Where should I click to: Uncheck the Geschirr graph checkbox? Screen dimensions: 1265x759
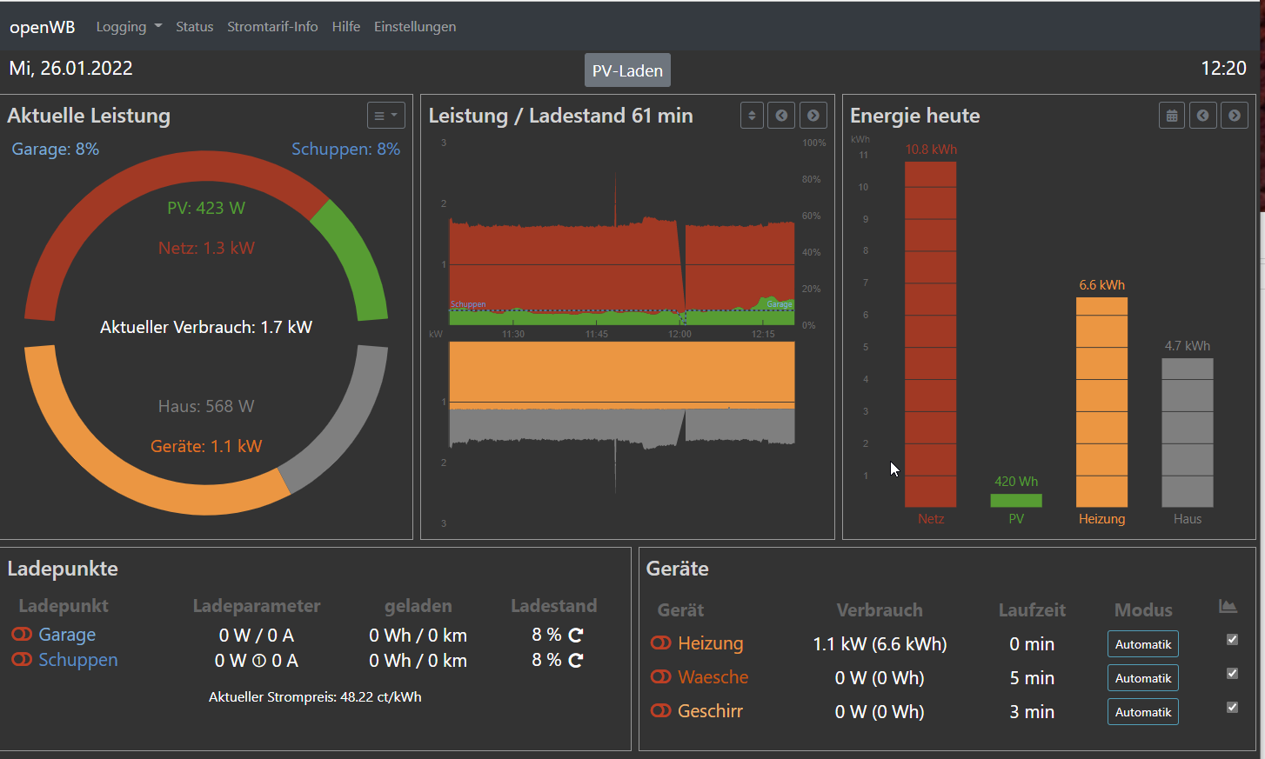pos(1232,708)
